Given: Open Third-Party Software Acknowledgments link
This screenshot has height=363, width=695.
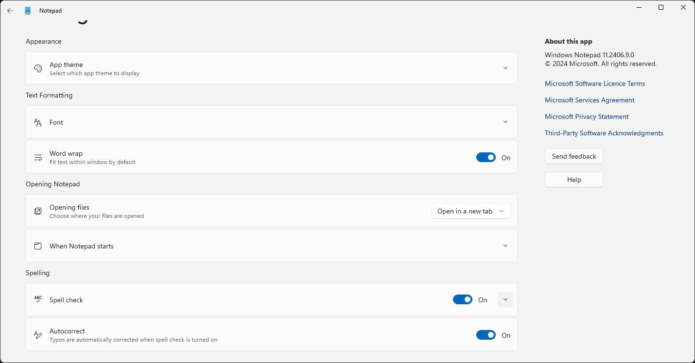Looking at the screenshot, I should [x=604, y=133].
